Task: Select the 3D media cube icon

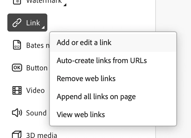Action: point(17,134)
